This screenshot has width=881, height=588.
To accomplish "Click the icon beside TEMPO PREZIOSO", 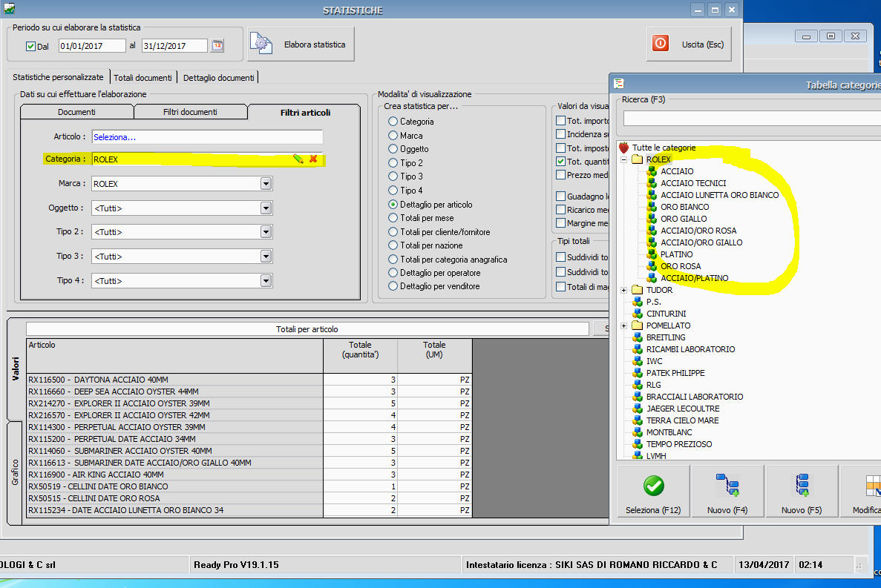I will pos(637,444).
